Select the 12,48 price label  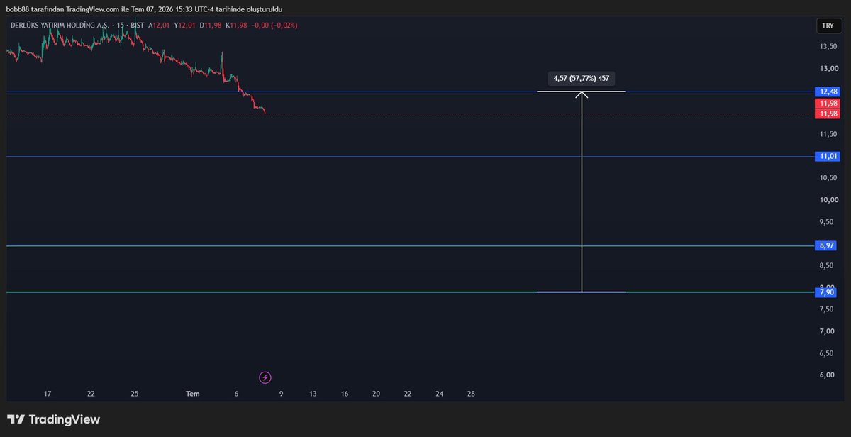828,92
